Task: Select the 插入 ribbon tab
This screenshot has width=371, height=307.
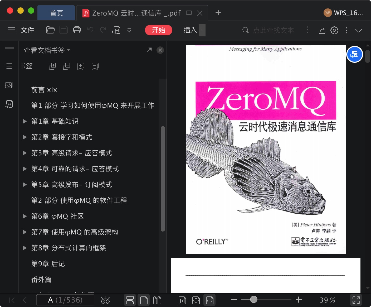Action: pyautogui.click(x=190, y=30)
